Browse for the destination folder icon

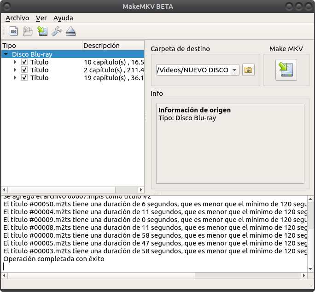click(248, 70)
